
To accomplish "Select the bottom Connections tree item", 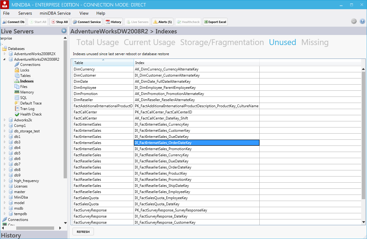I will click(18, 219).
